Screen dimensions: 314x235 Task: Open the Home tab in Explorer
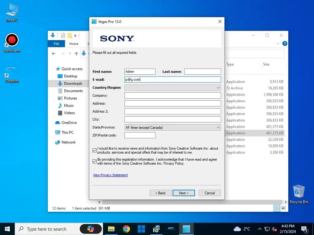74,43
